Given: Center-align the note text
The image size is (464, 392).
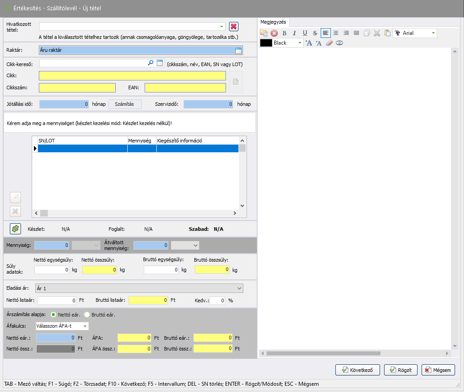Looking at the screenshot, I should tap(336, 33).
